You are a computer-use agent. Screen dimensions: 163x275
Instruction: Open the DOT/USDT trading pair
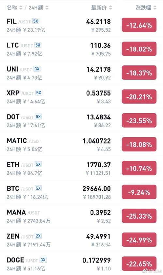pyautogui.click(x=81, y=120)
